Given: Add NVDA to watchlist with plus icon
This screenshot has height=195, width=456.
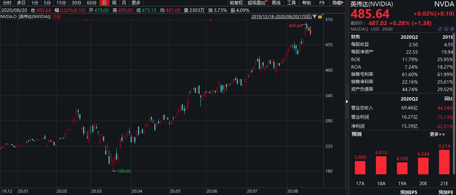Looking at the screenshot, I should click(452, 29).
